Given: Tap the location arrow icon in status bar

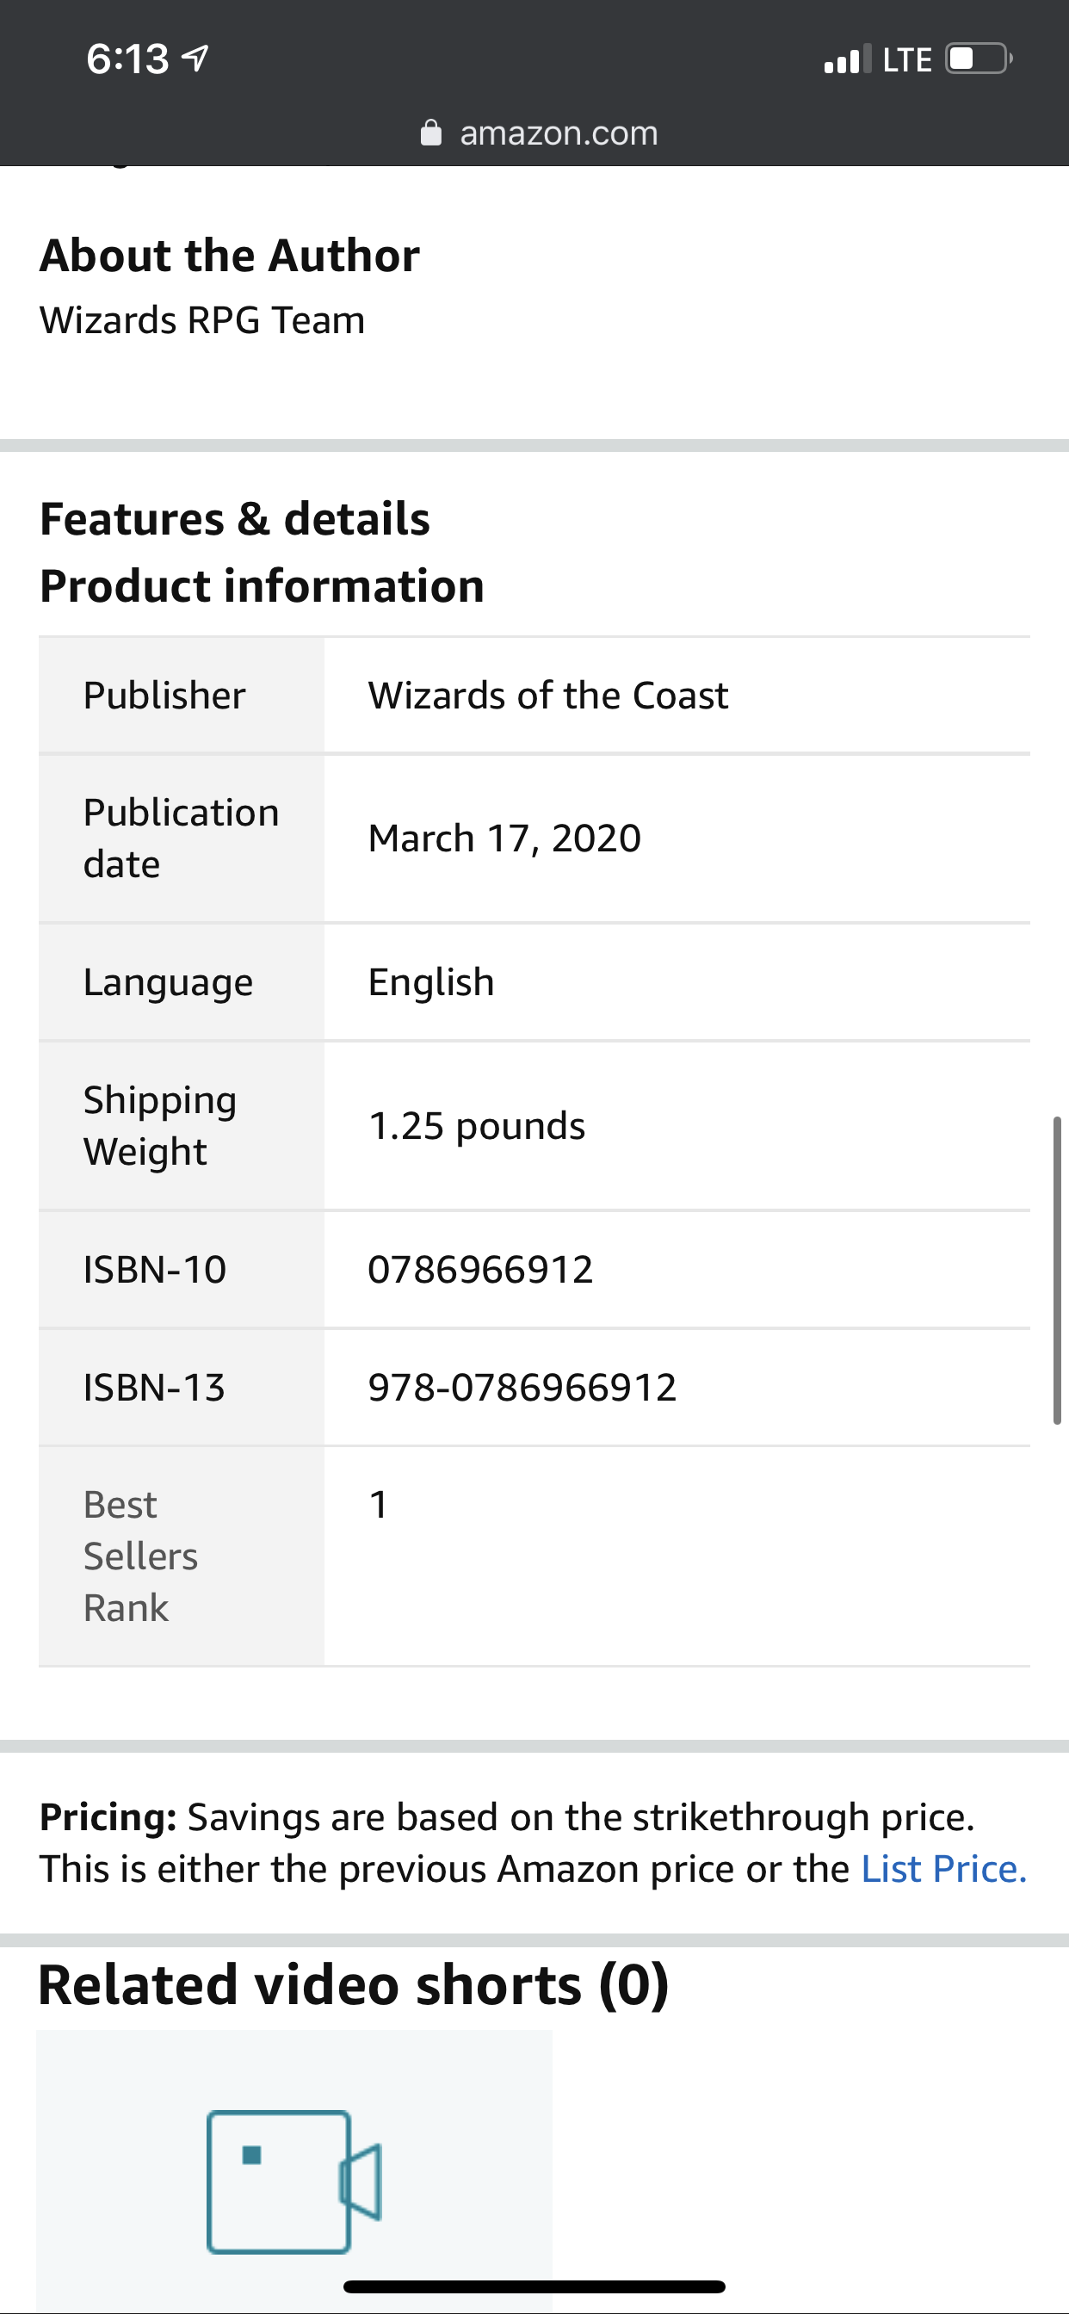Looking at the screenshot, I should tap(196, 59).
